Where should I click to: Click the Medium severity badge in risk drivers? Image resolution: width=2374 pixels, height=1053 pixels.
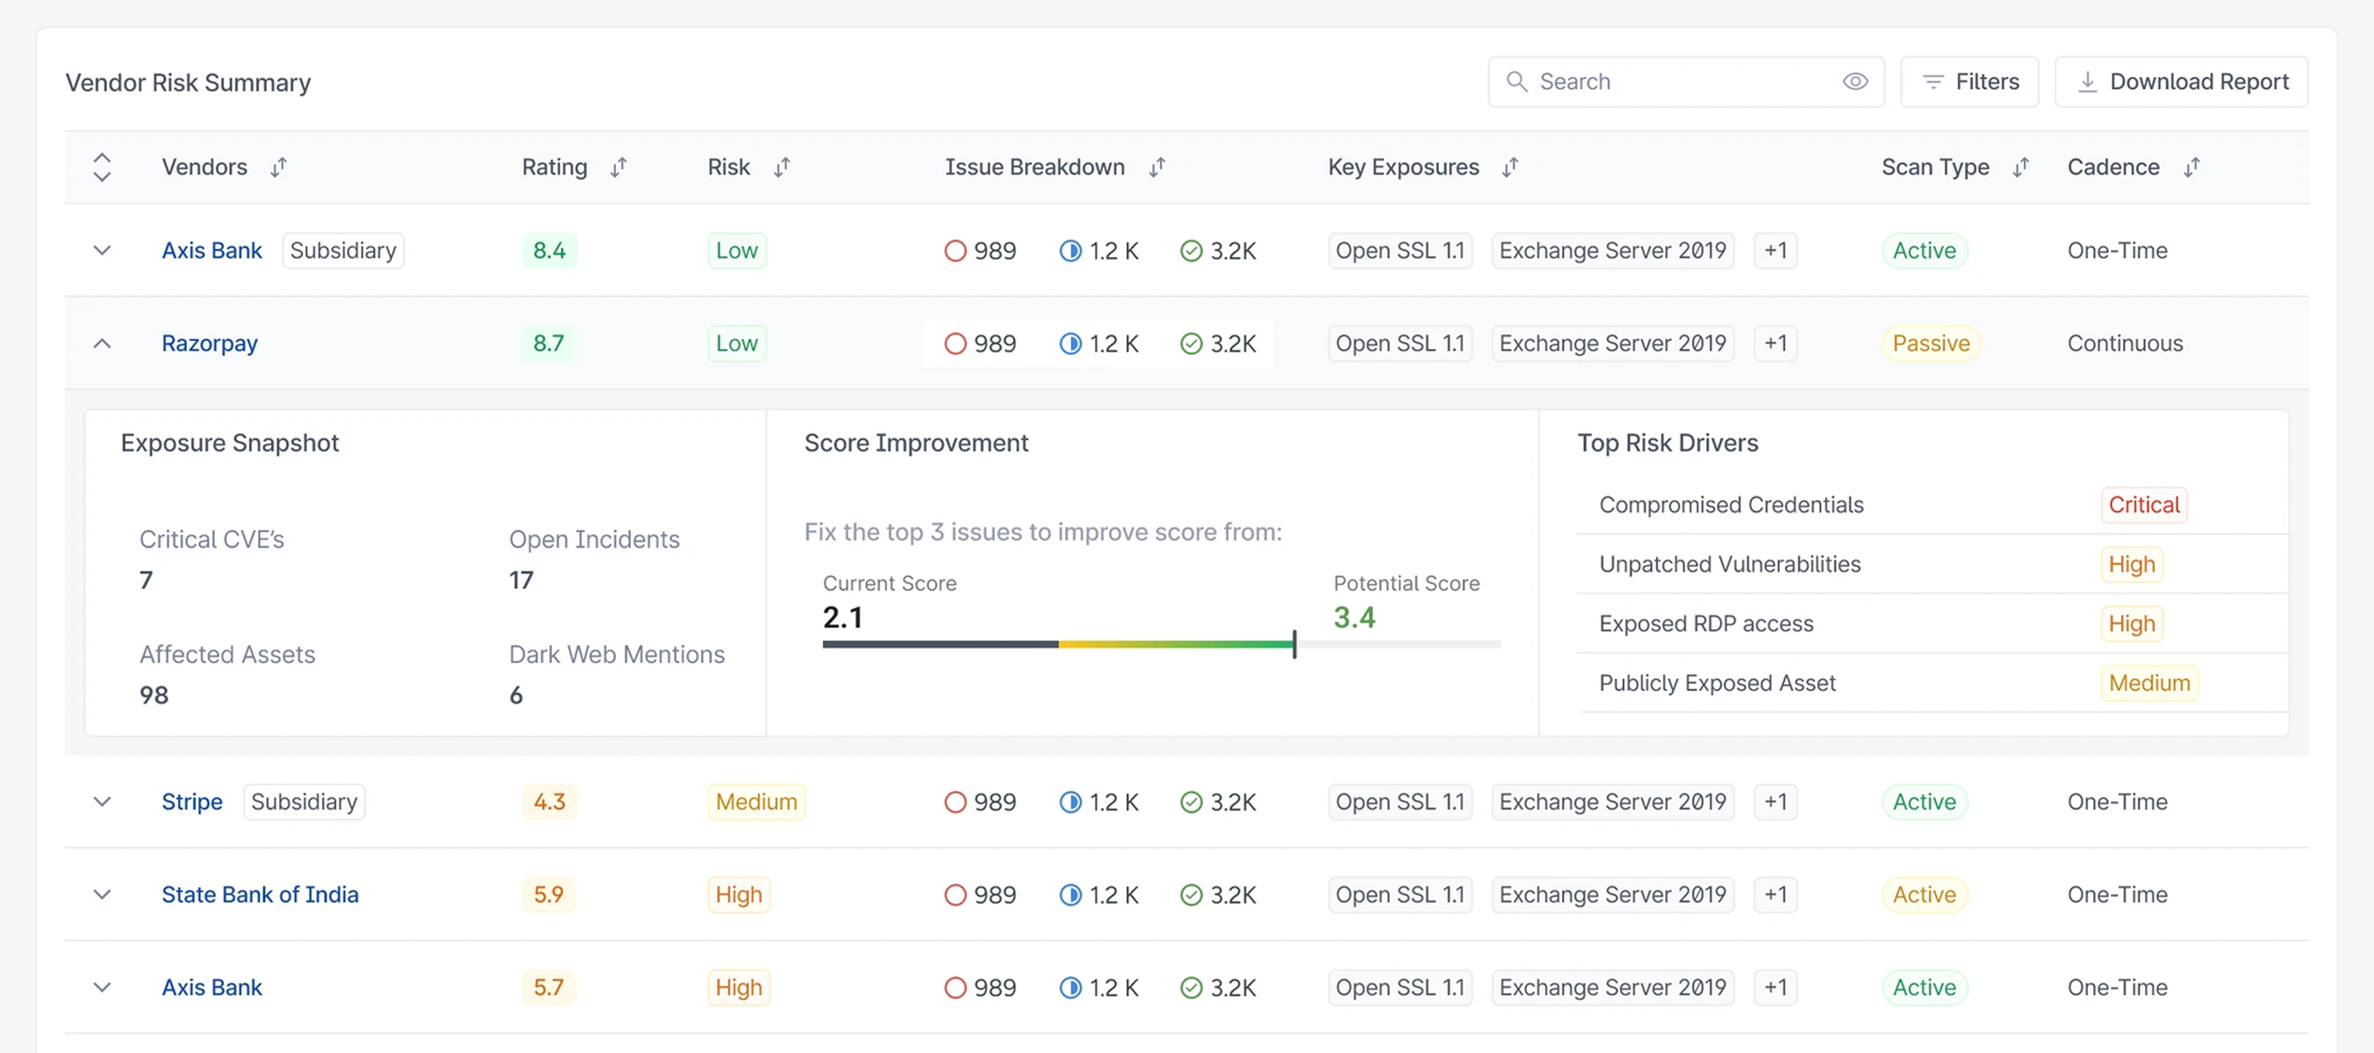2149,683
